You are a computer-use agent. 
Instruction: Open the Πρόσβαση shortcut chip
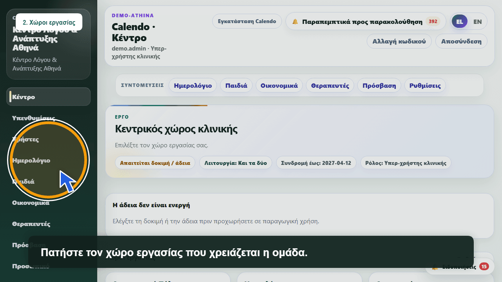[379, 85]
